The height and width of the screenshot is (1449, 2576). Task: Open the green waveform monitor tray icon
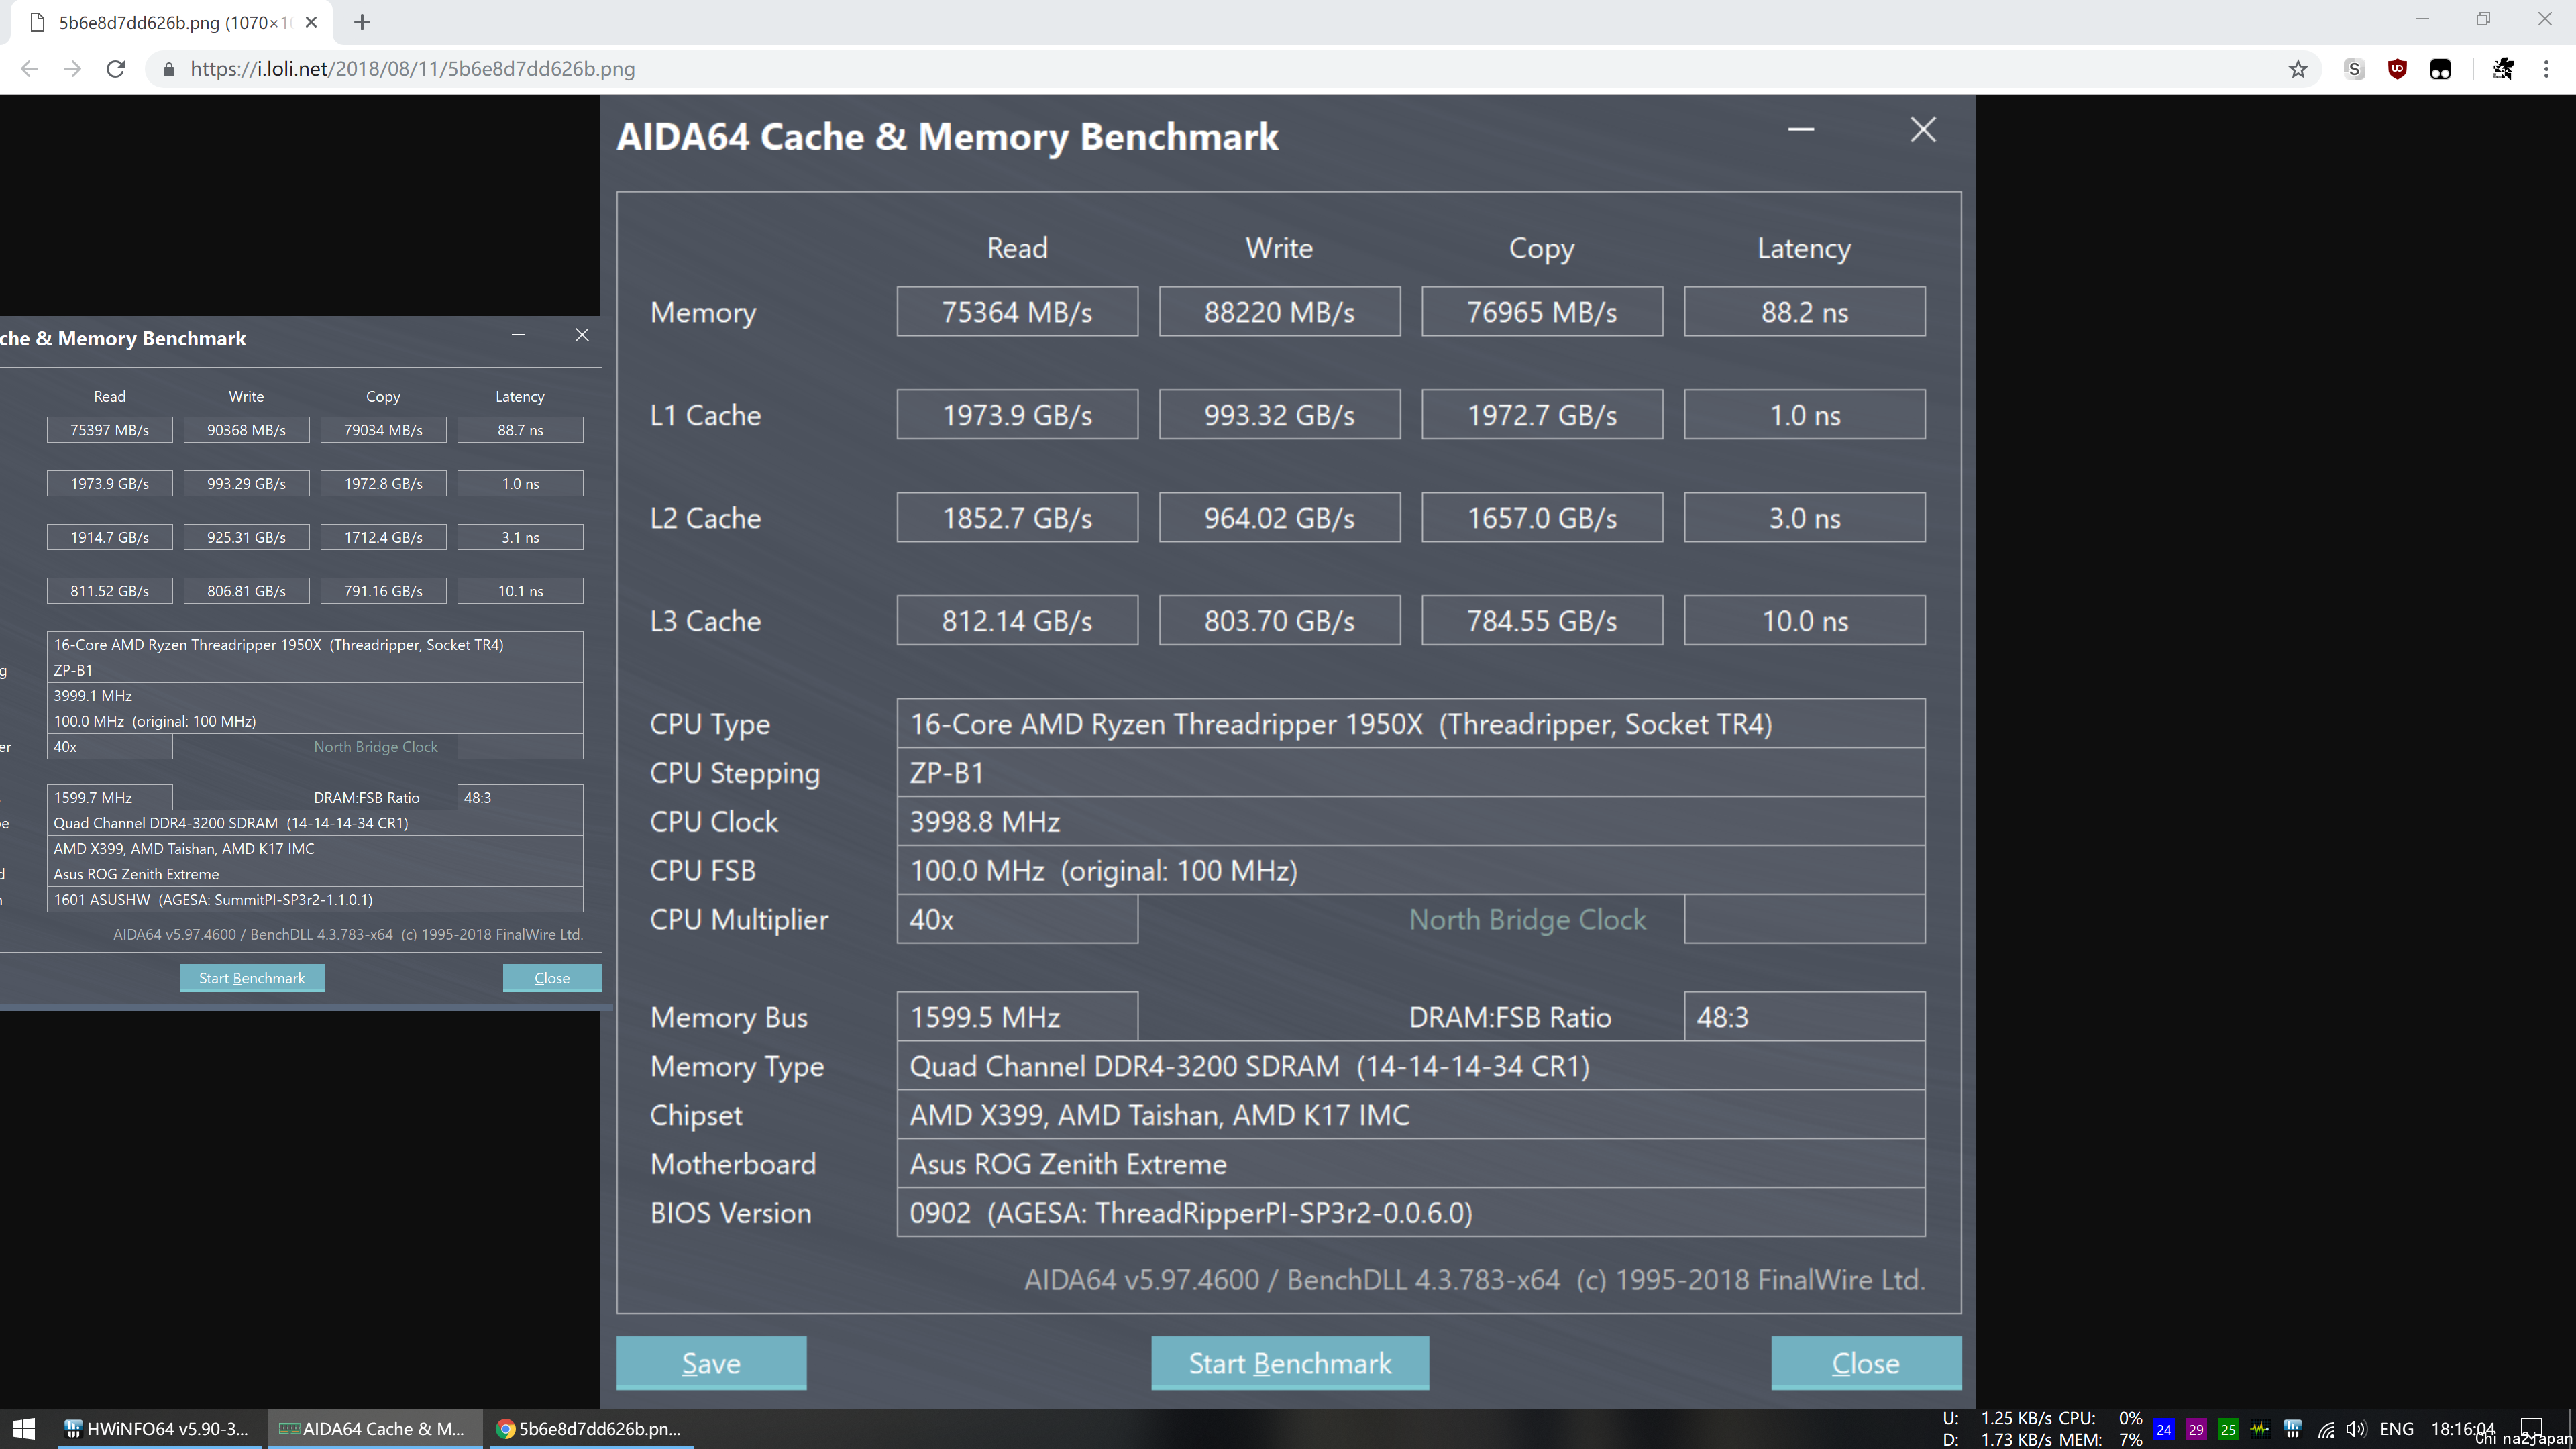[2260, 1429]
